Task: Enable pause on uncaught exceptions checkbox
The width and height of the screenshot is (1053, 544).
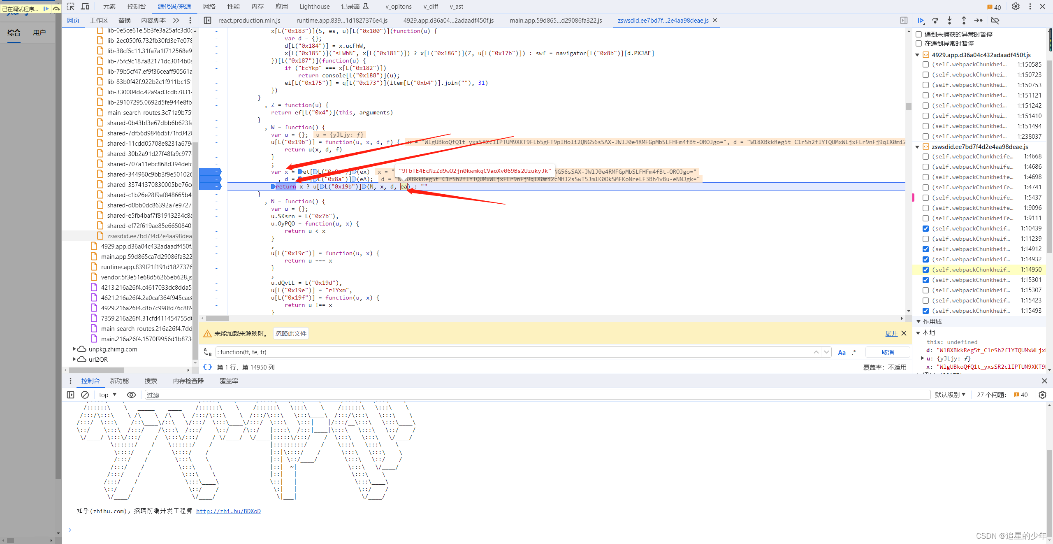Action: 918,34
